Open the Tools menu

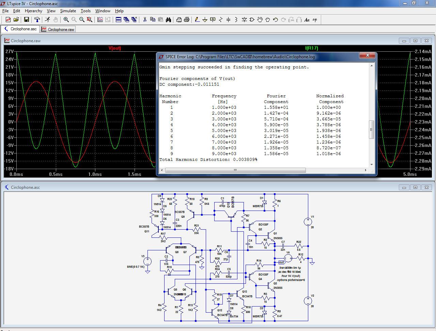tap(85, 11)
